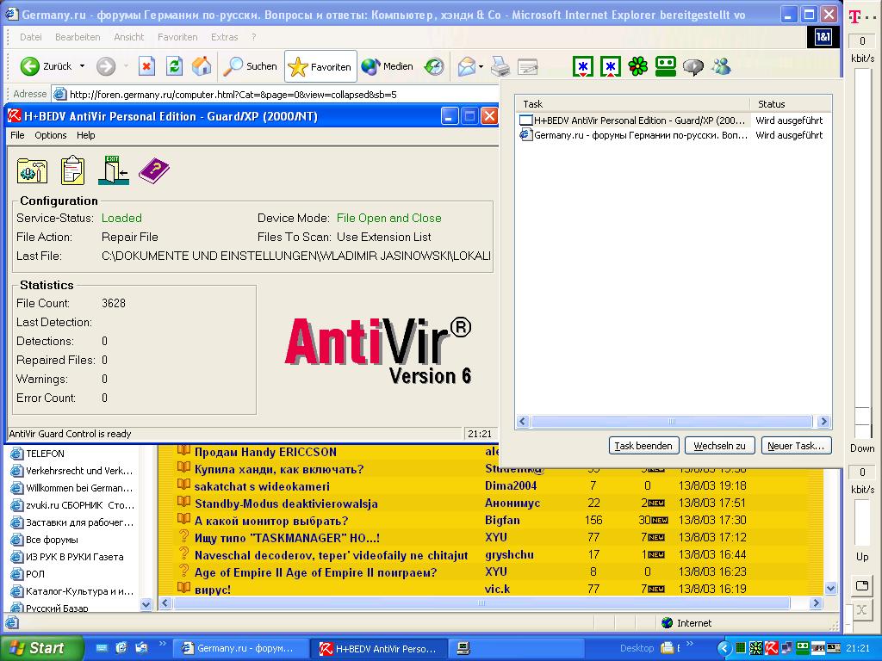Go back with the green Zurück arrow
The height and width of the screenshot is (661, 882).
tap(30, 66)
